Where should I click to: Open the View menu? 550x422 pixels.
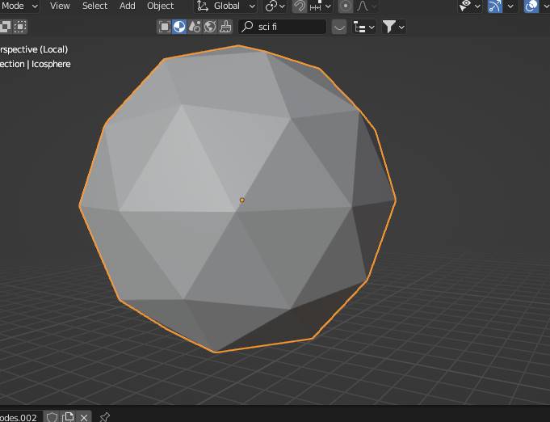click(x=60, y=6)
